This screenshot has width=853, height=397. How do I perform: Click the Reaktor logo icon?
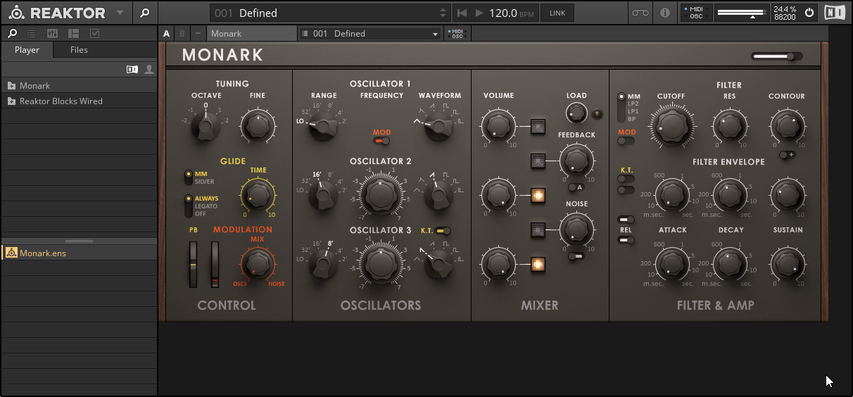17,13
